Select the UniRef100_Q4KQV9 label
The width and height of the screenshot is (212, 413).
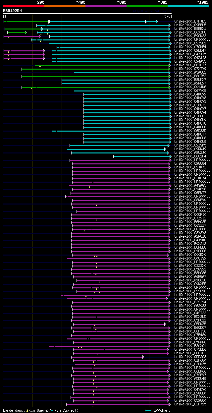pos(190,94)
